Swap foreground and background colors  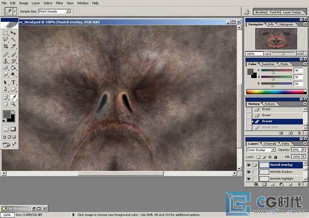[13, 111]
